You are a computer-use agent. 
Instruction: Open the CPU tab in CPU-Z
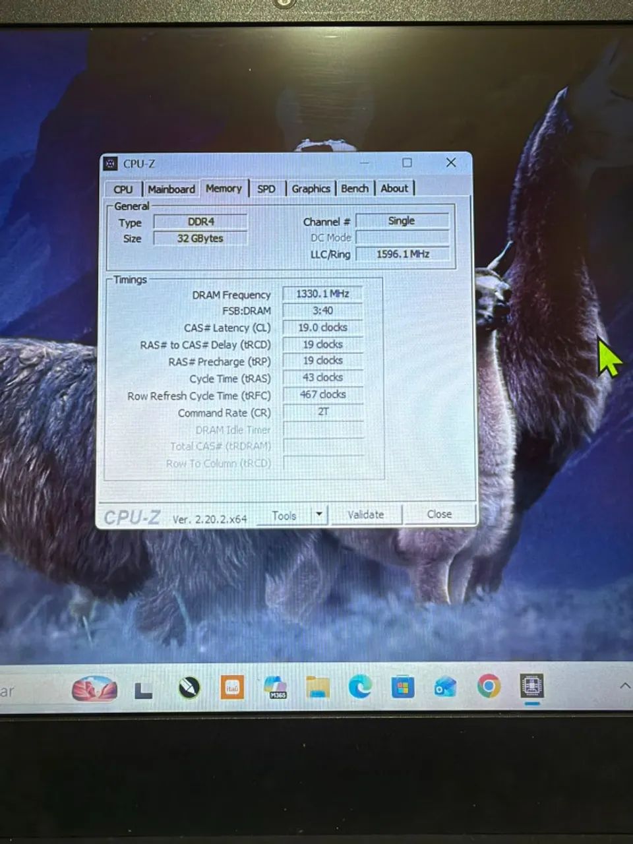pyautogui.click(x=123, y=189)
